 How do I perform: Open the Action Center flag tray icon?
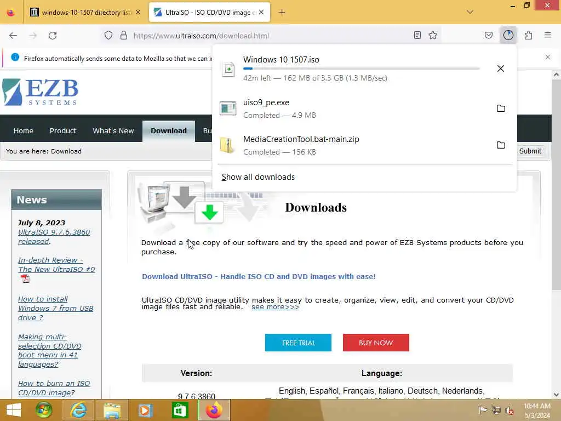click(x=483, y=410)
